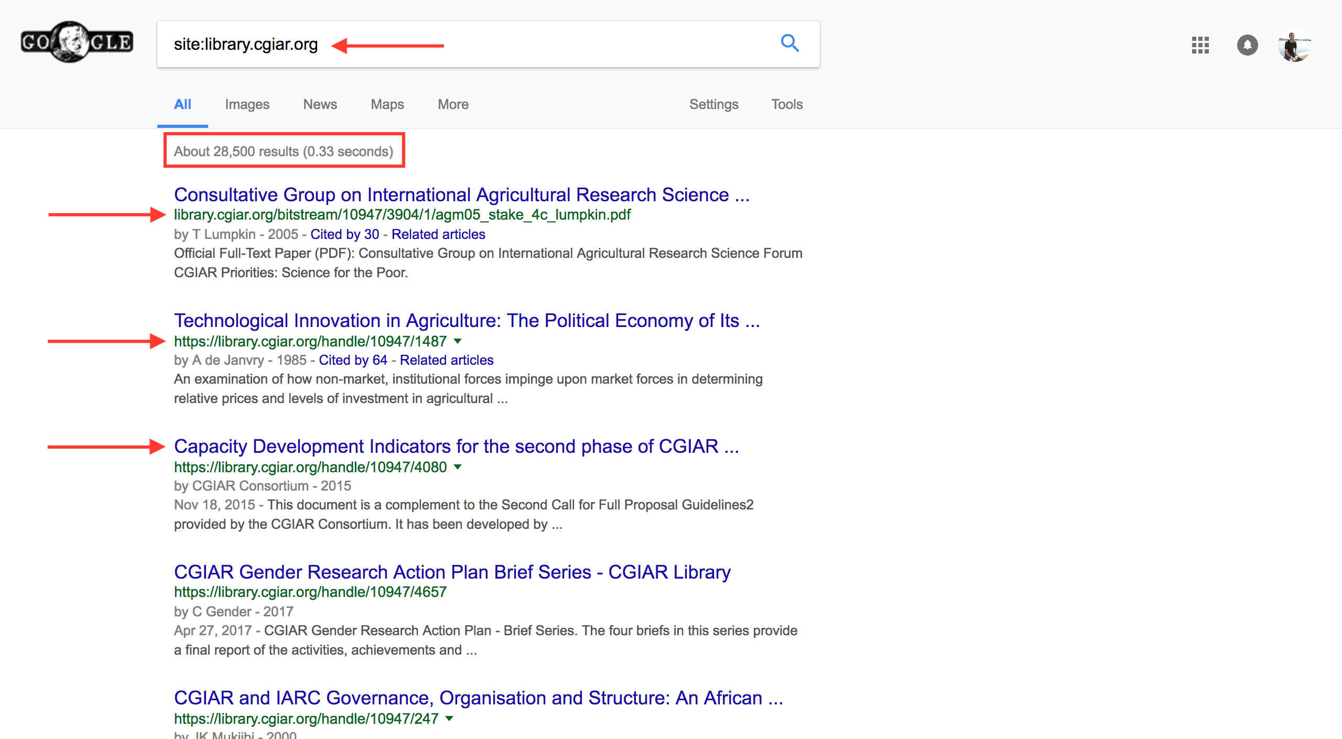Open Consultative Group on International Agricultural Research result
This screenshot has height=739, width=1342.
(x=462, y=194)
